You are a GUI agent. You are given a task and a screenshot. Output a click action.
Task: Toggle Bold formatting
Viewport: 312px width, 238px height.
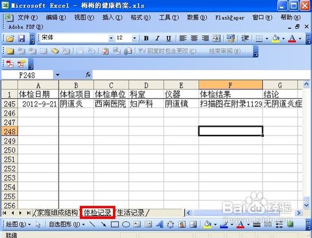(146, 38)
